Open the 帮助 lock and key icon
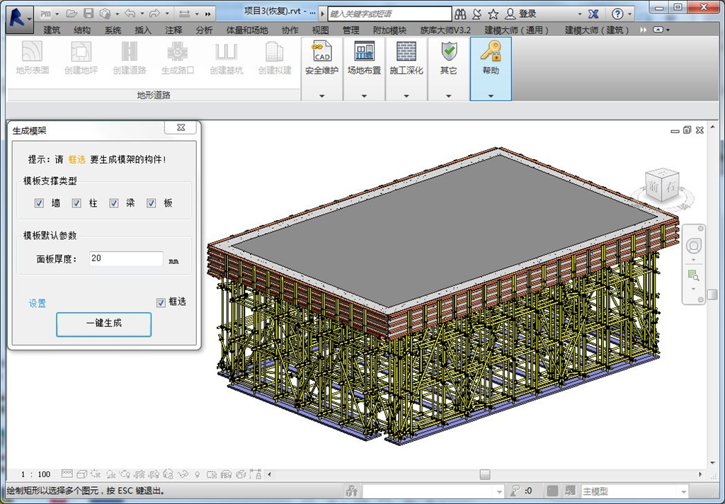The width and height of the screenshot is (725, 504). pos(491,52)
